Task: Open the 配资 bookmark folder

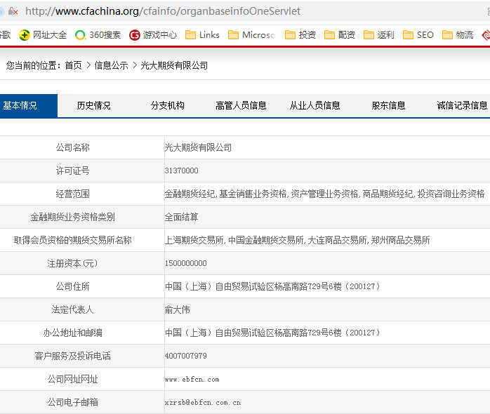Action: 340,34
